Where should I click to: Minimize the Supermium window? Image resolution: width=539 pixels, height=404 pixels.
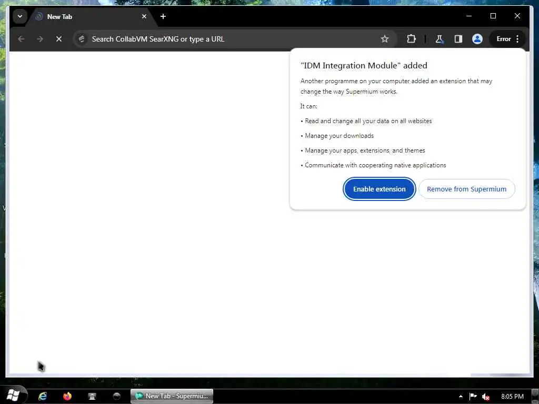pos(469,16)
